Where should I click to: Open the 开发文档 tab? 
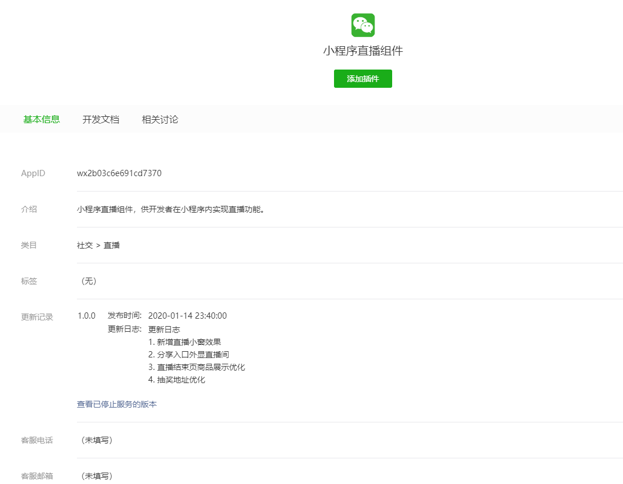click(x=100, y=119)
